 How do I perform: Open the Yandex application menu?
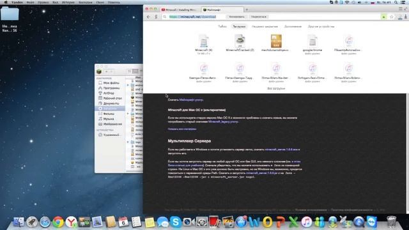pos(17,2)
